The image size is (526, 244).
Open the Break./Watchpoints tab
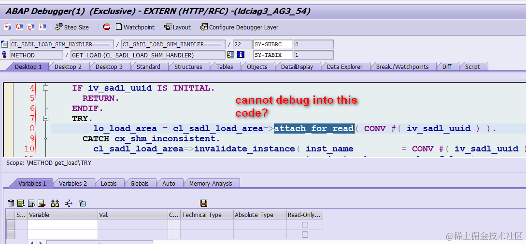coord(402,67)
